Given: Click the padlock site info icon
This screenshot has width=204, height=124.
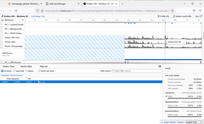Looking at the screenshot, I should click(42, 11).
